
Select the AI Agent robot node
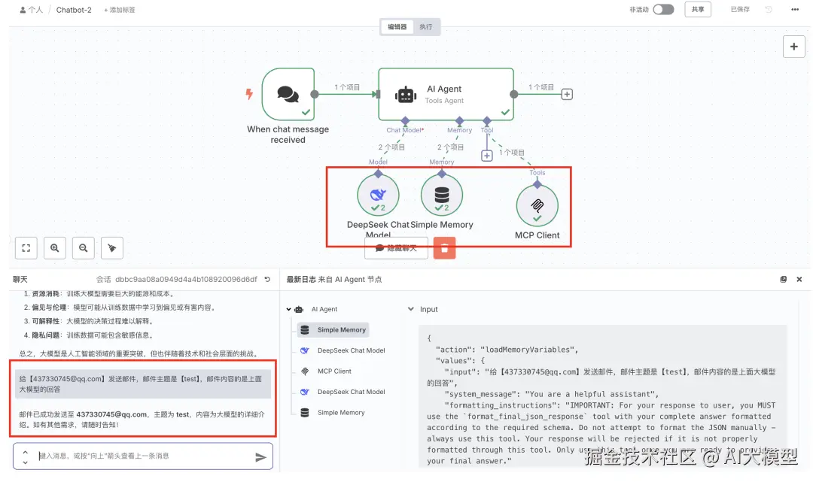pyautogui.click(x=446, y=94)
